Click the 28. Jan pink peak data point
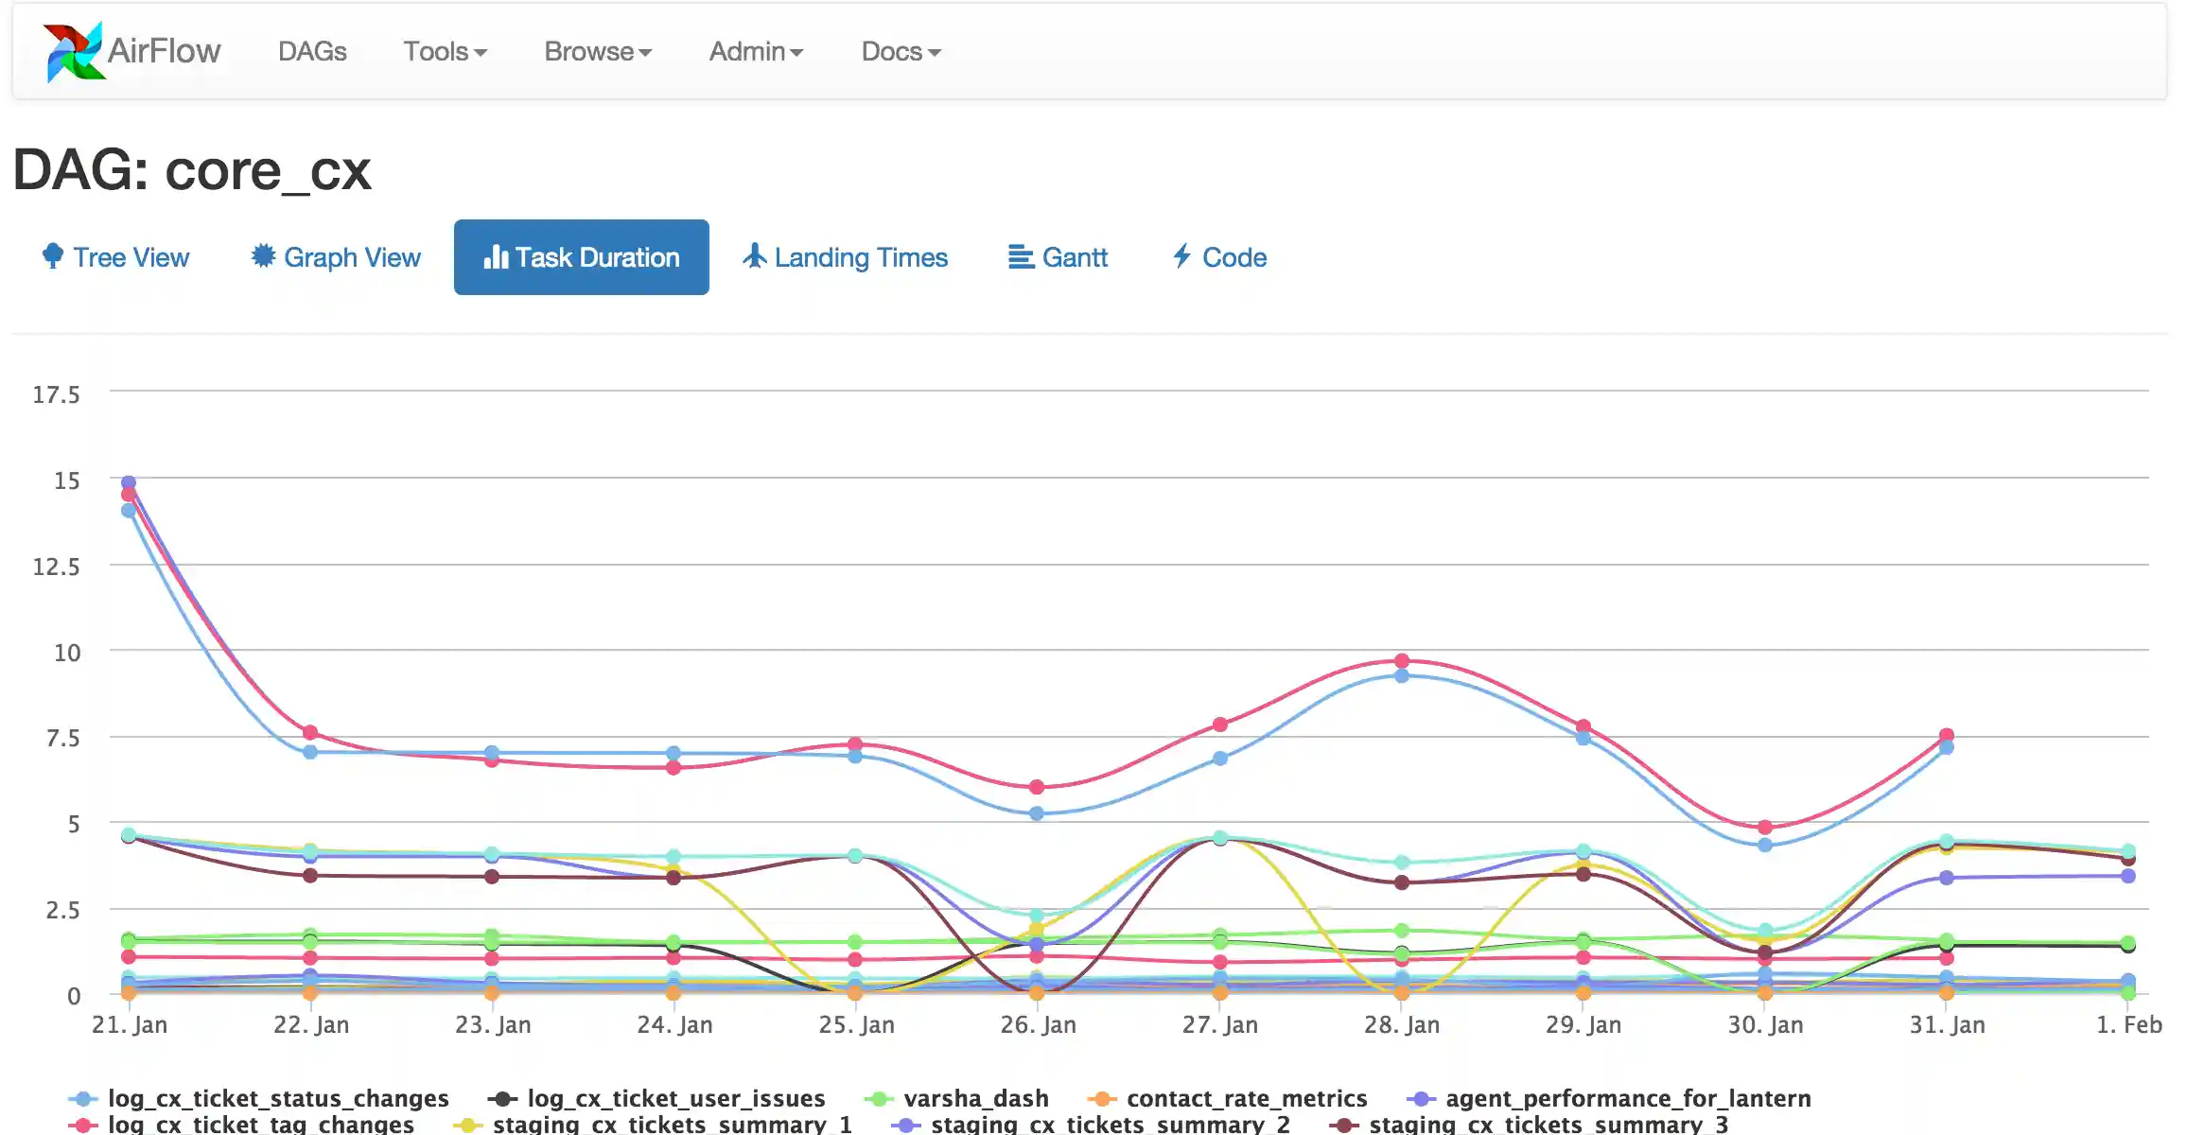Screen dimensions: 2187x1135 [1402, 661]
